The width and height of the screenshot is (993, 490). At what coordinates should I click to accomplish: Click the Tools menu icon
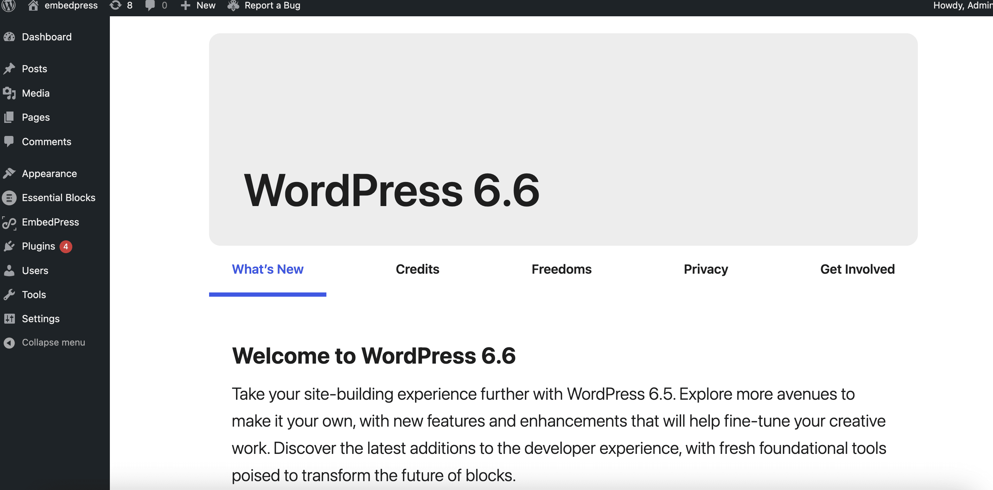10,294
